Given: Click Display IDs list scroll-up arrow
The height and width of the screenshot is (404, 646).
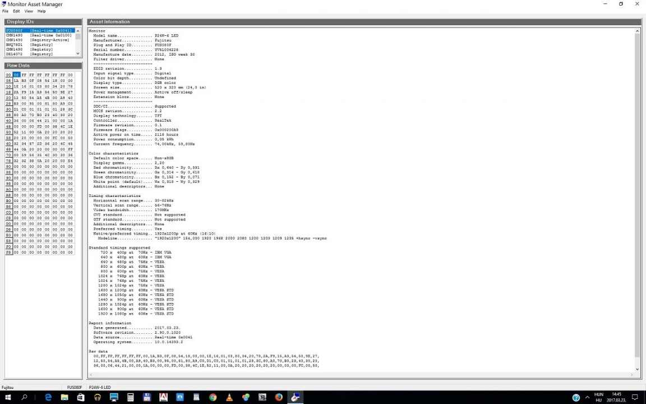Looking at the screenshot, I should point(78,31).
